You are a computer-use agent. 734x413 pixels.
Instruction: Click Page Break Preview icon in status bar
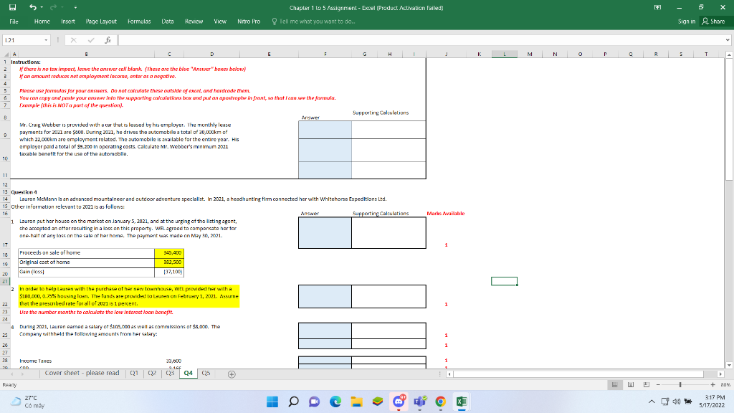click(647, 384)
